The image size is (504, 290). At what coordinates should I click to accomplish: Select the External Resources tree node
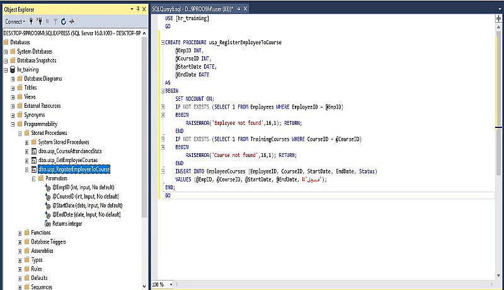42,106
